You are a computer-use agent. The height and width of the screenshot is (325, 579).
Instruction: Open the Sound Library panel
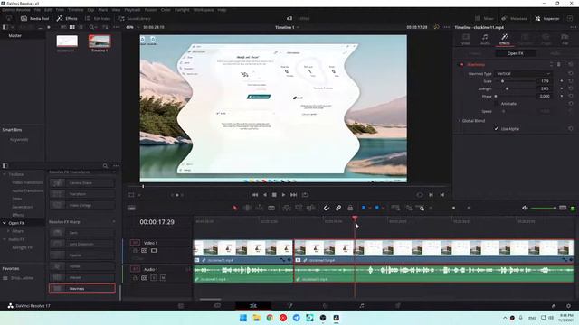pos(134,18)
